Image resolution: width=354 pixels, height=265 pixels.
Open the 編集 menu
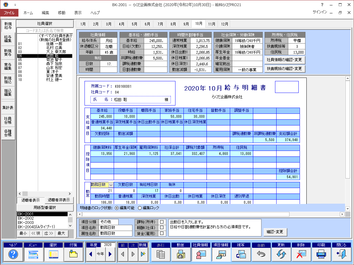[45, 13]
